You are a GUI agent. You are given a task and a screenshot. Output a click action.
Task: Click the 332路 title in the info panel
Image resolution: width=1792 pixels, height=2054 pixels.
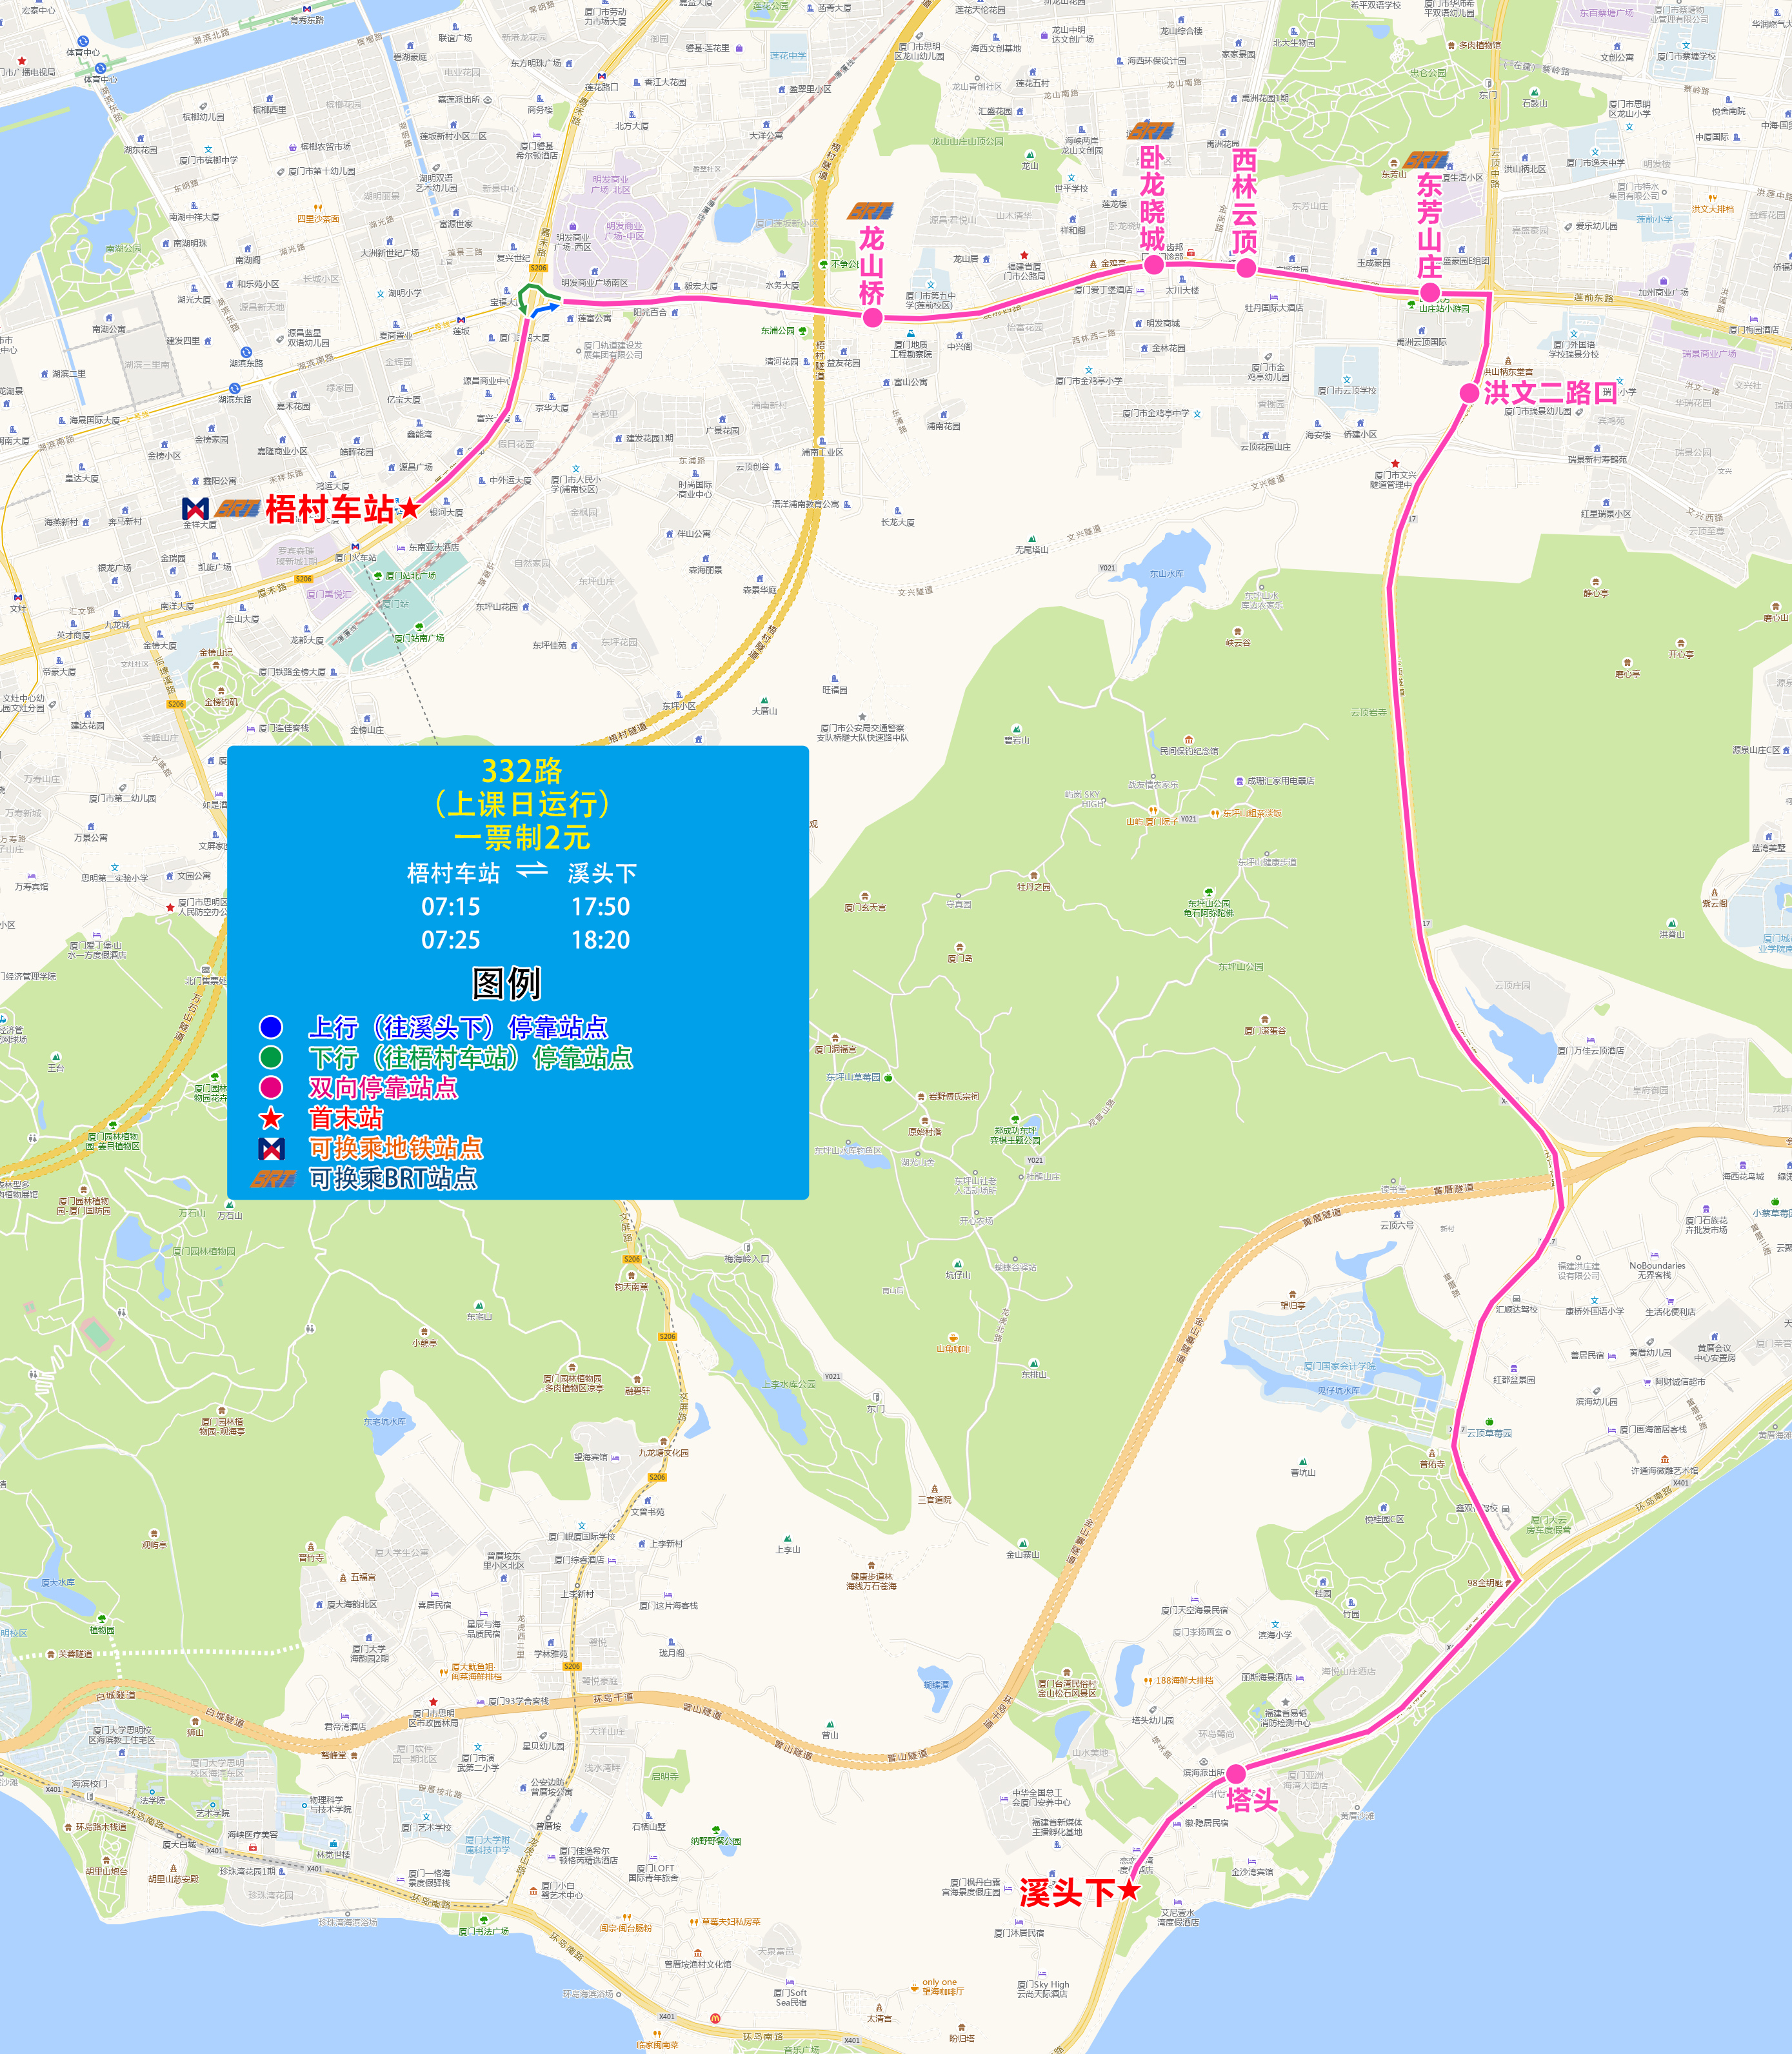(521, 771)
